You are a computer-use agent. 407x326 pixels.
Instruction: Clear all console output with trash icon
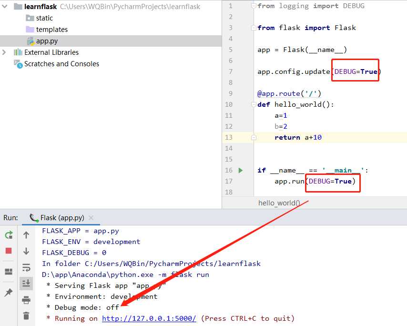(26, 316)
